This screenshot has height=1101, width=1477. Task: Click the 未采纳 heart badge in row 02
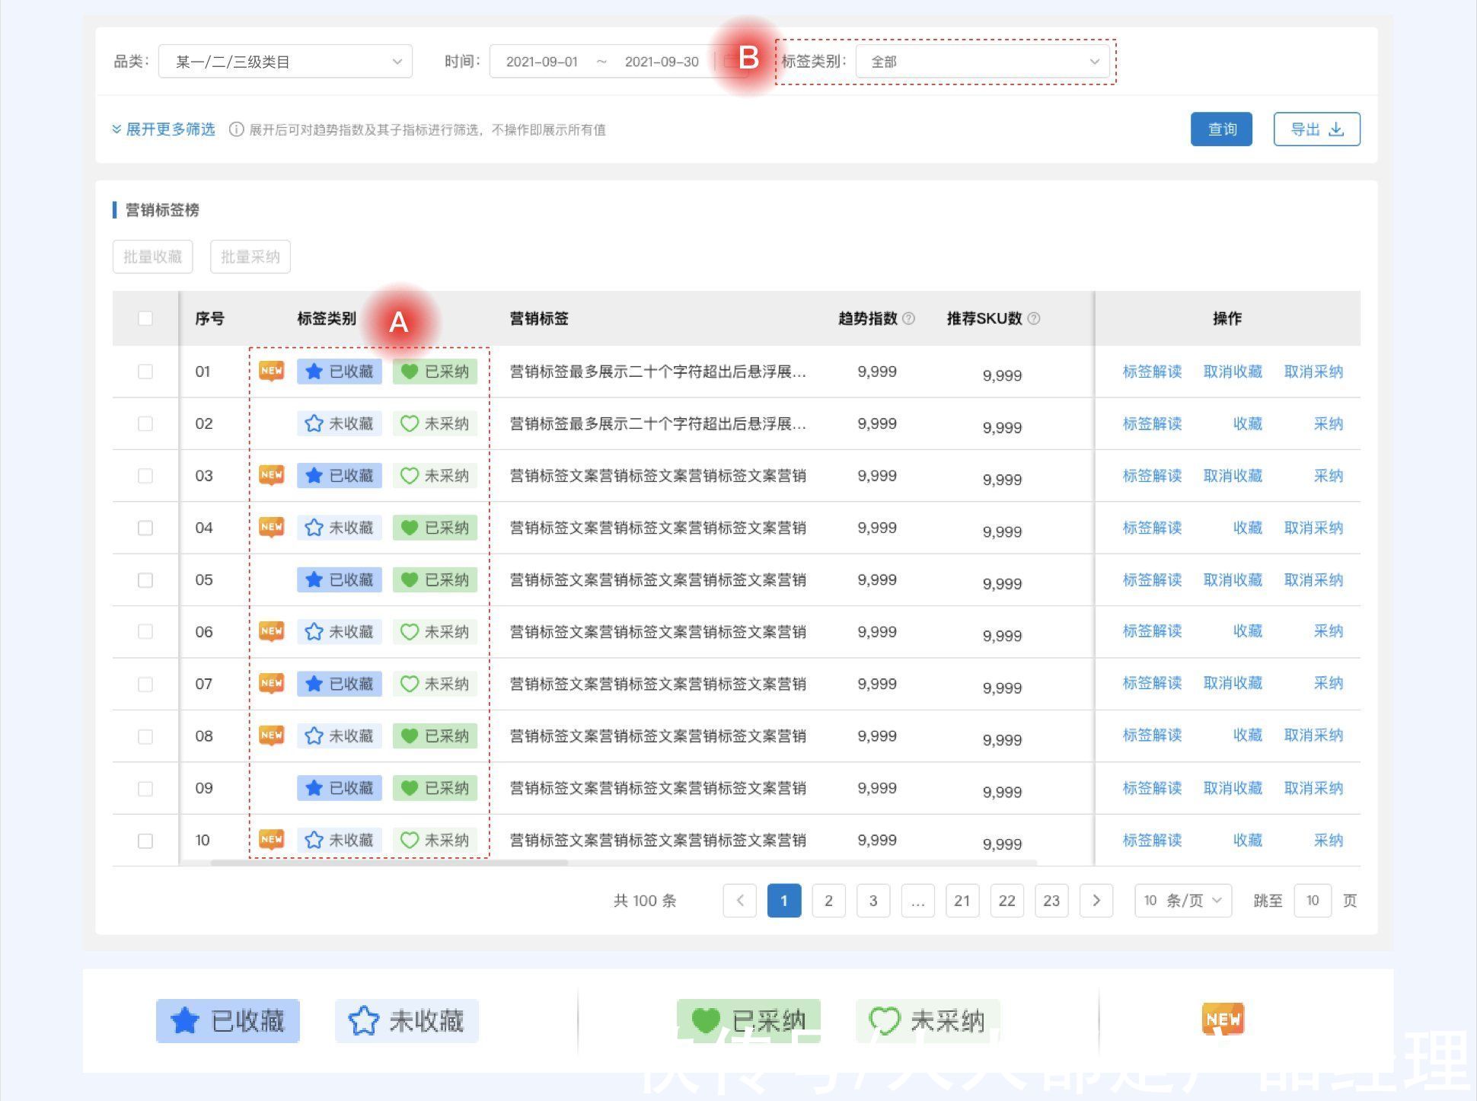435,423
